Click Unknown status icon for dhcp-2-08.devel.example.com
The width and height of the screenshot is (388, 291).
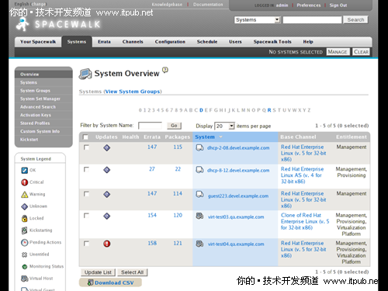[107, 148]
